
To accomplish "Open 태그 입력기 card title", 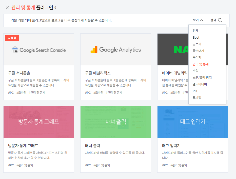I will [x=171, y=146].
